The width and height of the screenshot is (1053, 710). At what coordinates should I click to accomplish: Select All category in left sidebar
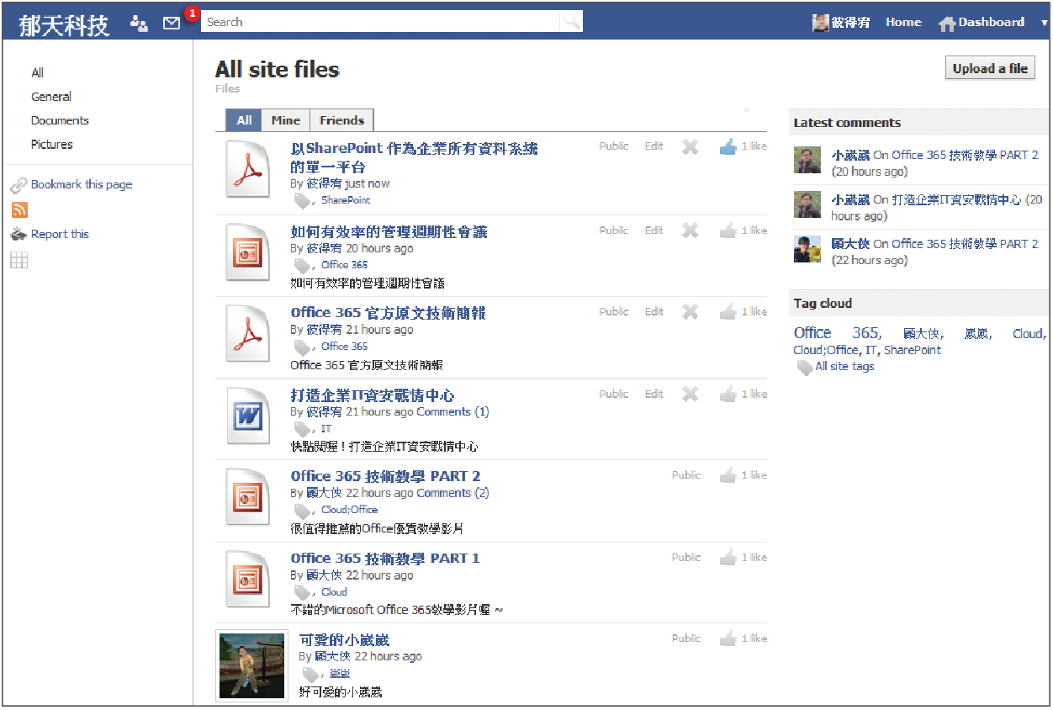coord(38,73)
